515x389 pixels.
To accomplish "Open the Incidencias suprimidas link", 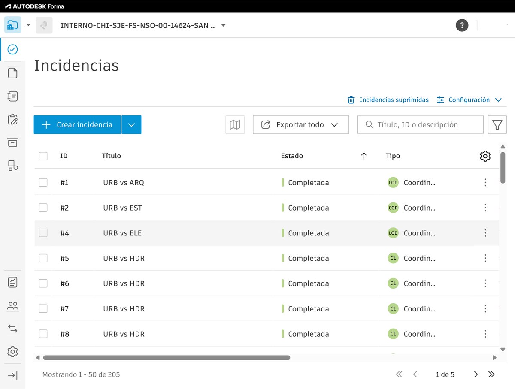I will coord(388,100).
